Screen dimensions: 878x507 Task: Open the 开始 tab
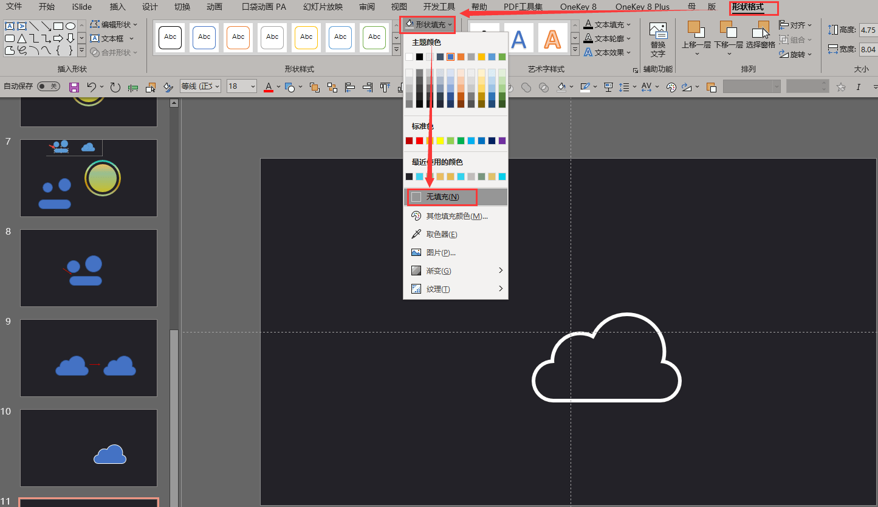[x=46, y=7]
